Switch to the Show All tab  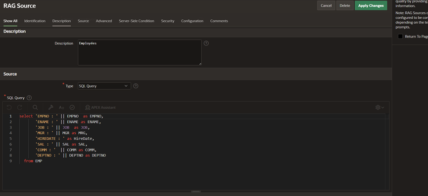[x=10, y=21]
